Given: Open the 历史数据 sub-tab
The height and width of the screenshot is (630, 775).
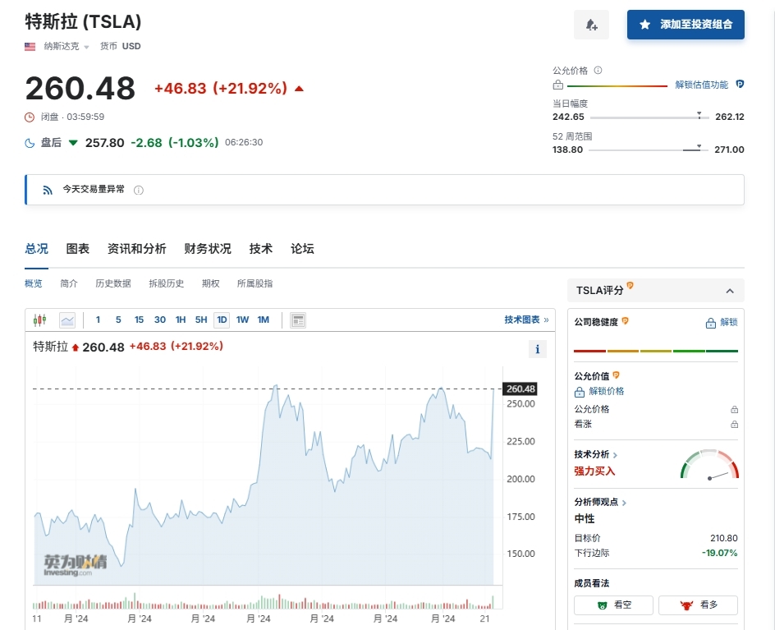Looking at the screenshot, I should tap(112, 283).
